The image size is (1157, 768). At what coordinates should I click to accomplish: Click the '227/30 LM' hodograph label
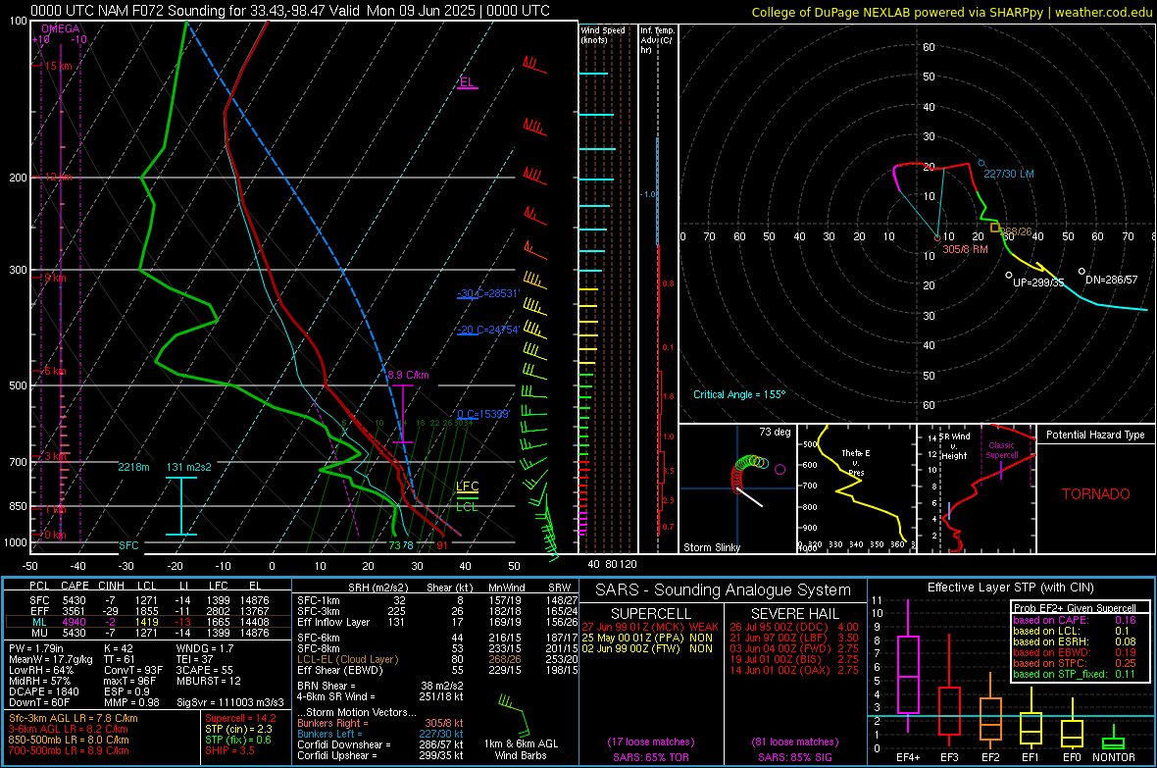click(x=1009, y=174)
